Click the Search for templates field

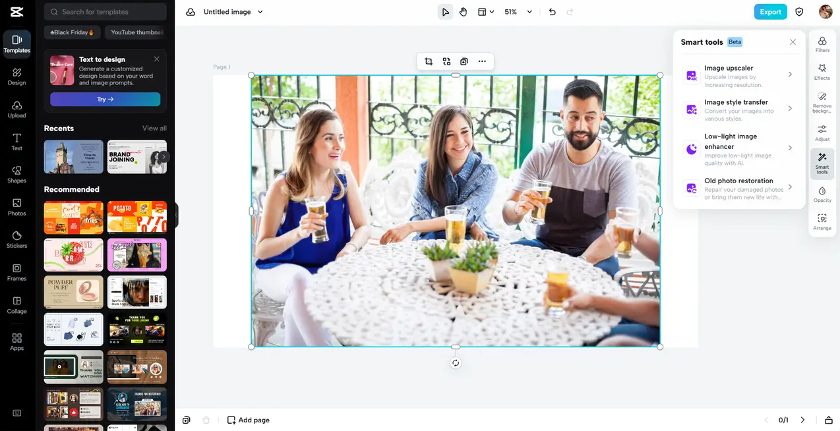point(105,12)
